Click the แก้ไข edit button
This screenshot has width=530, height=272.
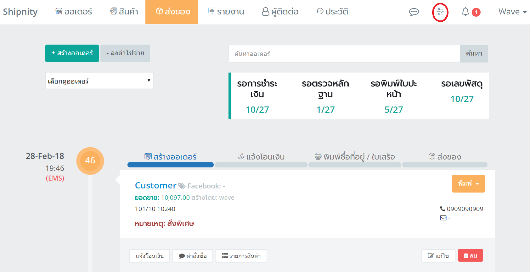438,256
